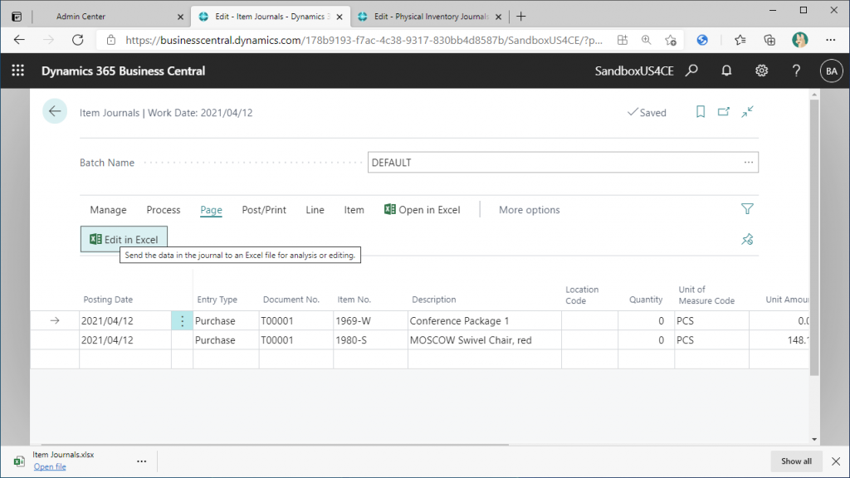Image resolution: width=850 pixels, height=478 pixels.
Task: Select item number 1980-S cell
Action: [371, 340]
